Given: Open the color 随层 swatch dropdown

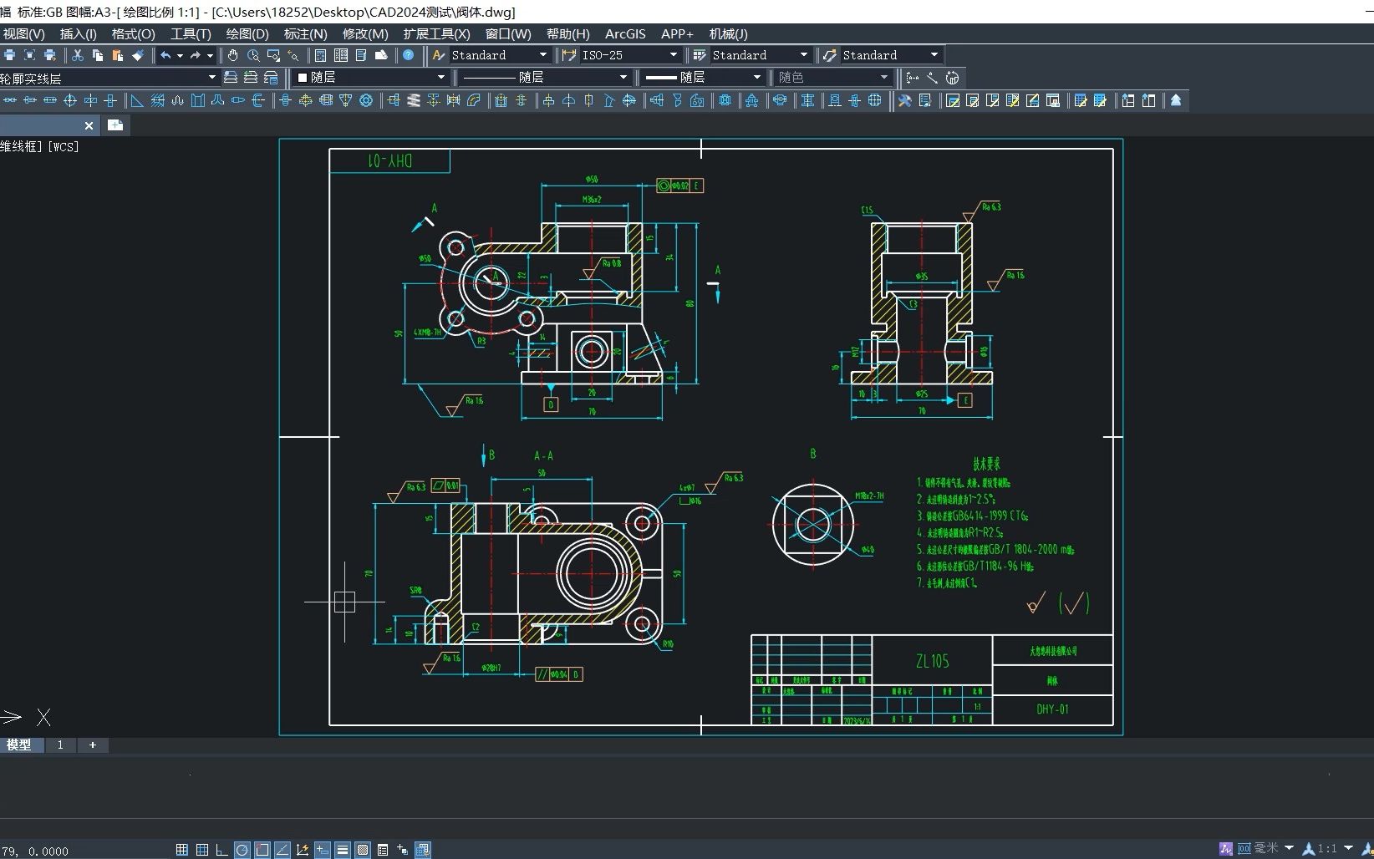Looking at the screenshot, I should (x=371, y=78).
